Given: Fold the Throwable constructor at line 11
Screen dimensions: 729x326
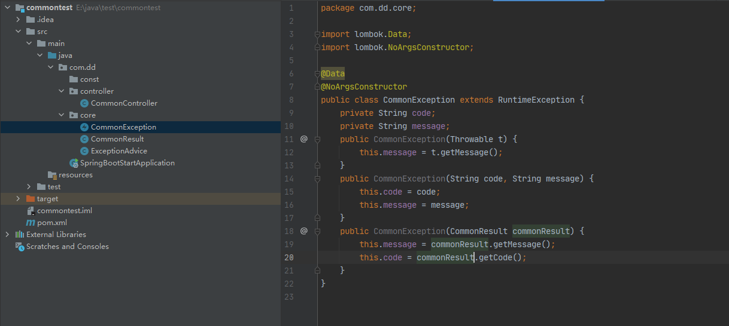Looking at the screenshot, I should point(318,139).
